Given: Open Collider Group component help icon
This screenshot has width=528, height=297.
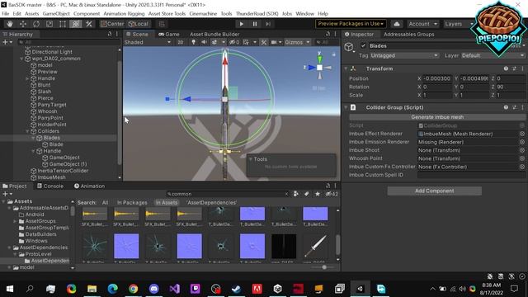Looking at the screenshot, I should coord(506,107).
